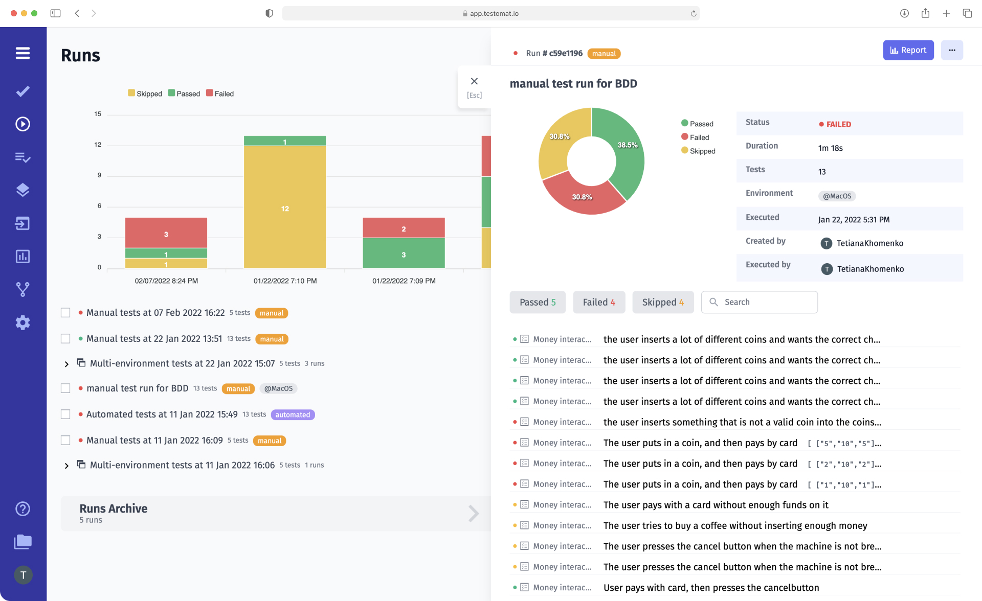Viewport: 982px width, 601px height.
Task: Open the Help question mark icon
Action: pyautogui.click(x=23, y=508)
